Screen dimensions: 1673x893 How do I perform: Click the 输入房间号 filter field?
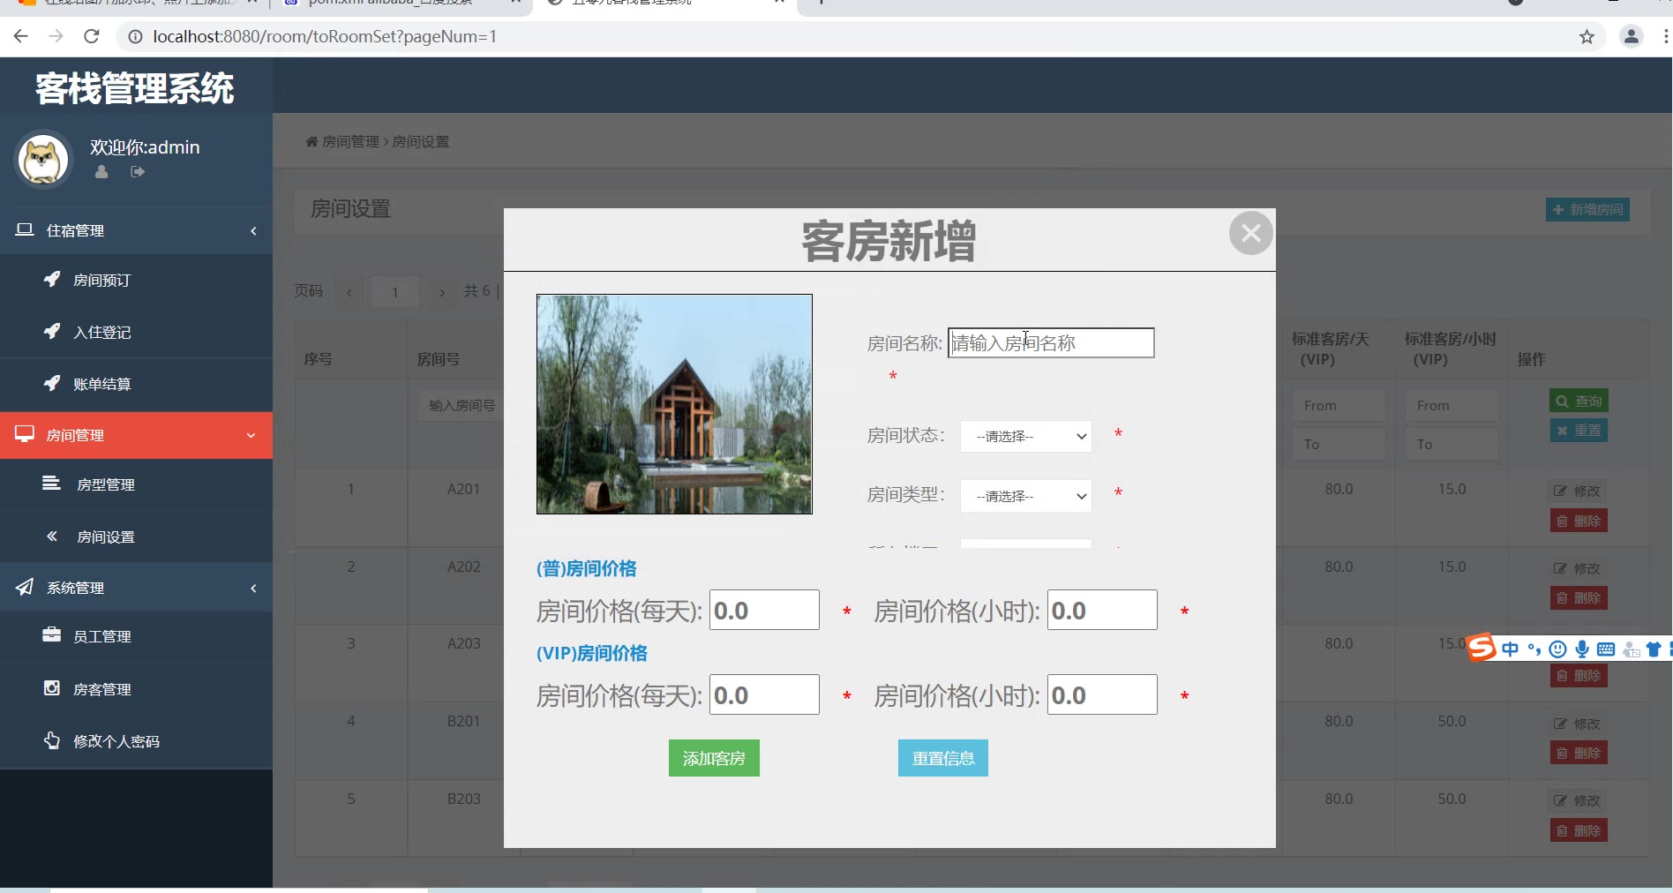pos(461,405)
